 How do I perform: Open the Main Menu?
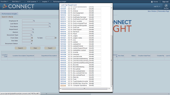[16, 2]
